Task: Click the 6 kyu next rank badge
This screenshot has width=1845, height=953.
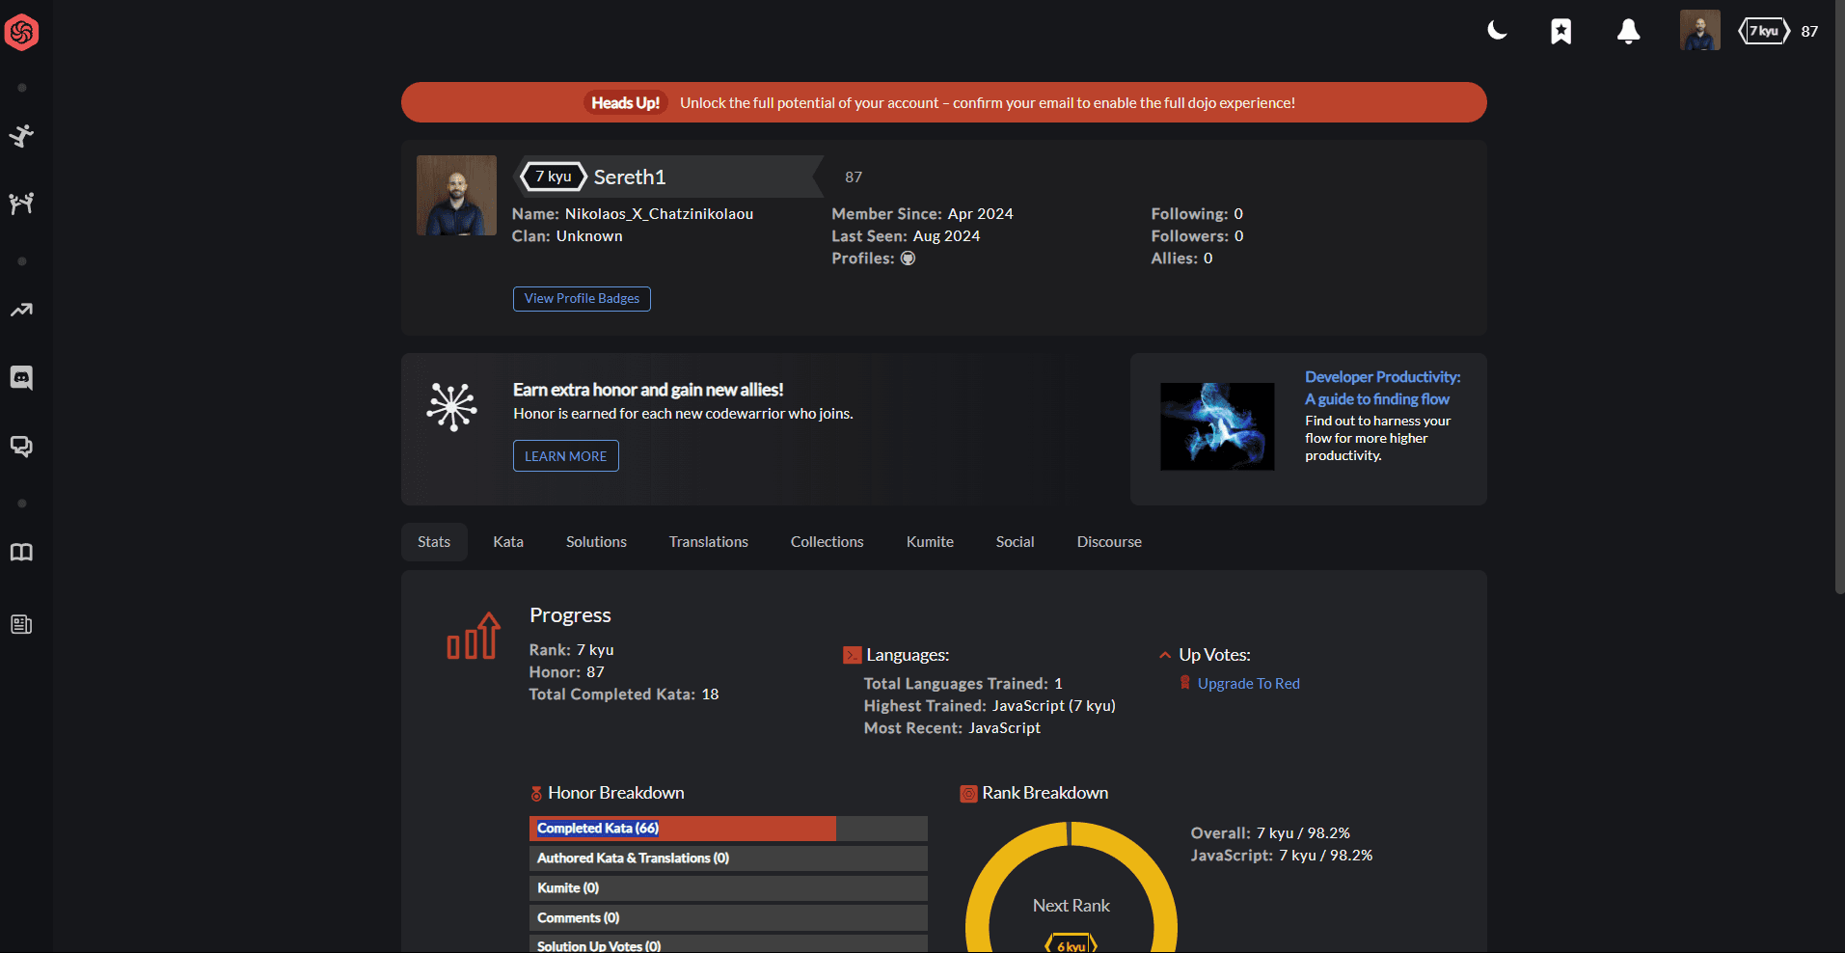Action: pos(1072,944)
